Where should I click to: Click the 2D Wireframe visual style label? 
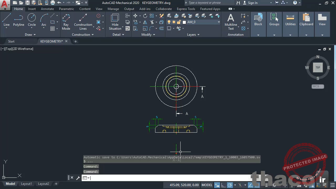pos(23,49)
